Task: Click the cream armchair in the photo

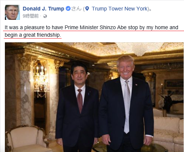Action: (27, 139)
